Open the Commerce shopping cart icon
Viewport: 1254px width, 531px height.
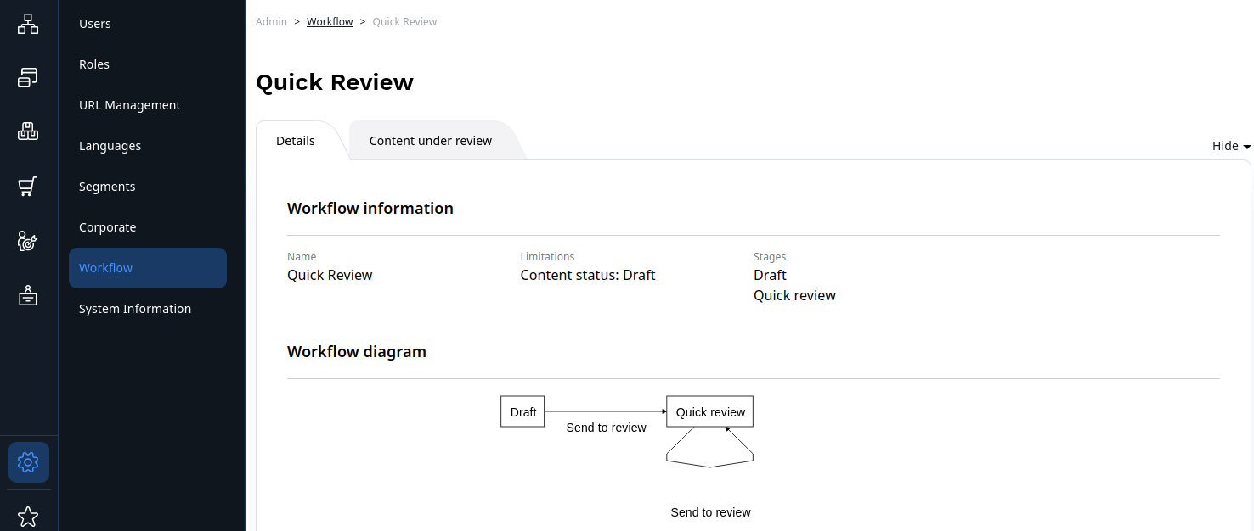(x=28, y=187)
